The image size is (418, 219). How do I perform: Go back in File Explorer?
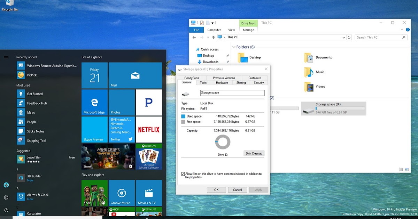[x=194, y=37]
